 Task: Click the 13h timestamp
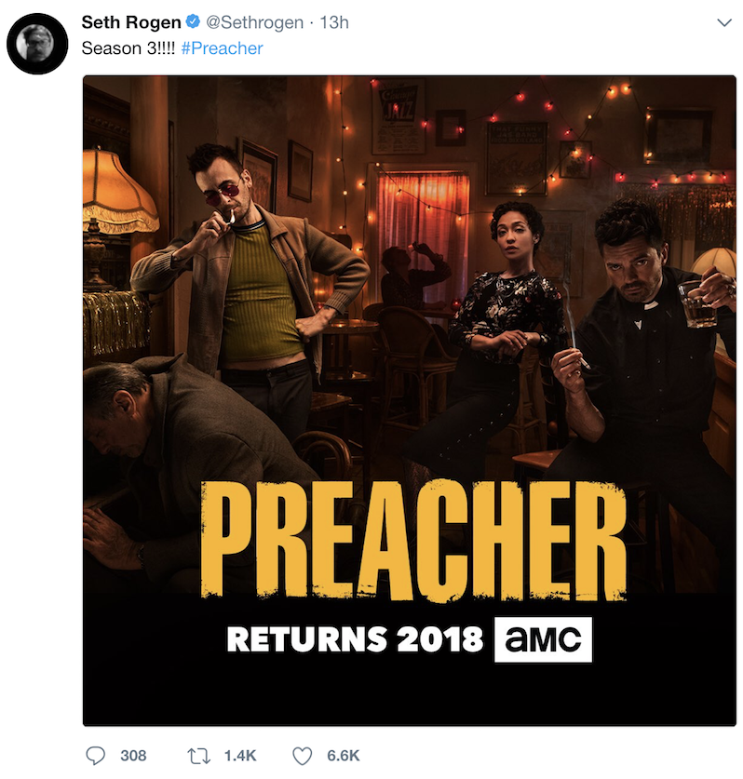pyautogui.click(x=334, y=22)
